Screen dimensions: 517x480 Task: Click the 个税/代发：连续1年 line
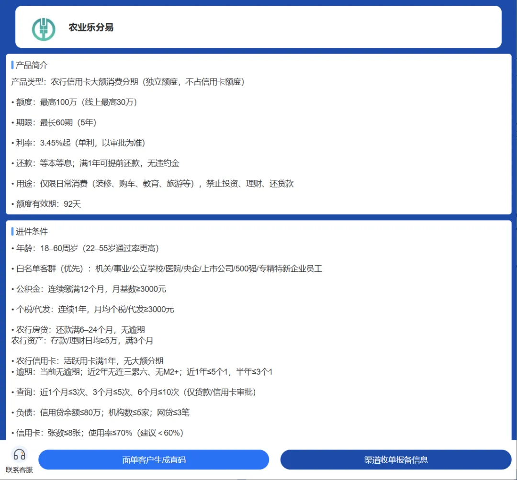pos(93,310)
